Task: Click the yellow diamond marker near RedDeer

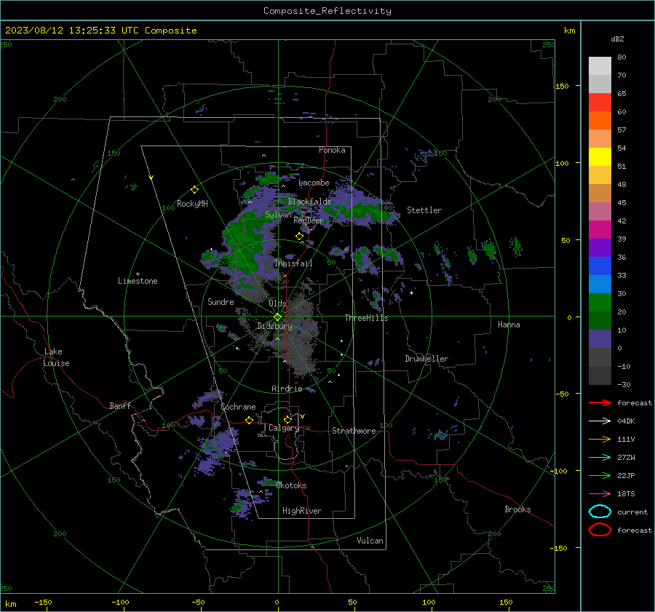Action: click(300, 237)
